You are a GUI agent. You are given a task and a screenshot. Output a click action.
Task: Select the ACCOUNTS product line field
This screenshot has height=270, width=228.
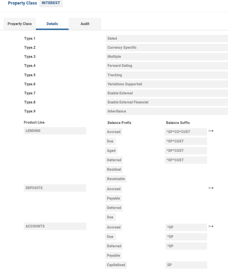[x=55, y=226]
